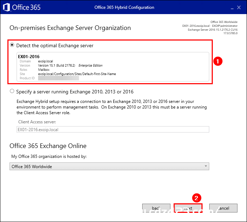
Task: Click the 17.0.5785.0 version number
Action: click(x=230, y=33)
